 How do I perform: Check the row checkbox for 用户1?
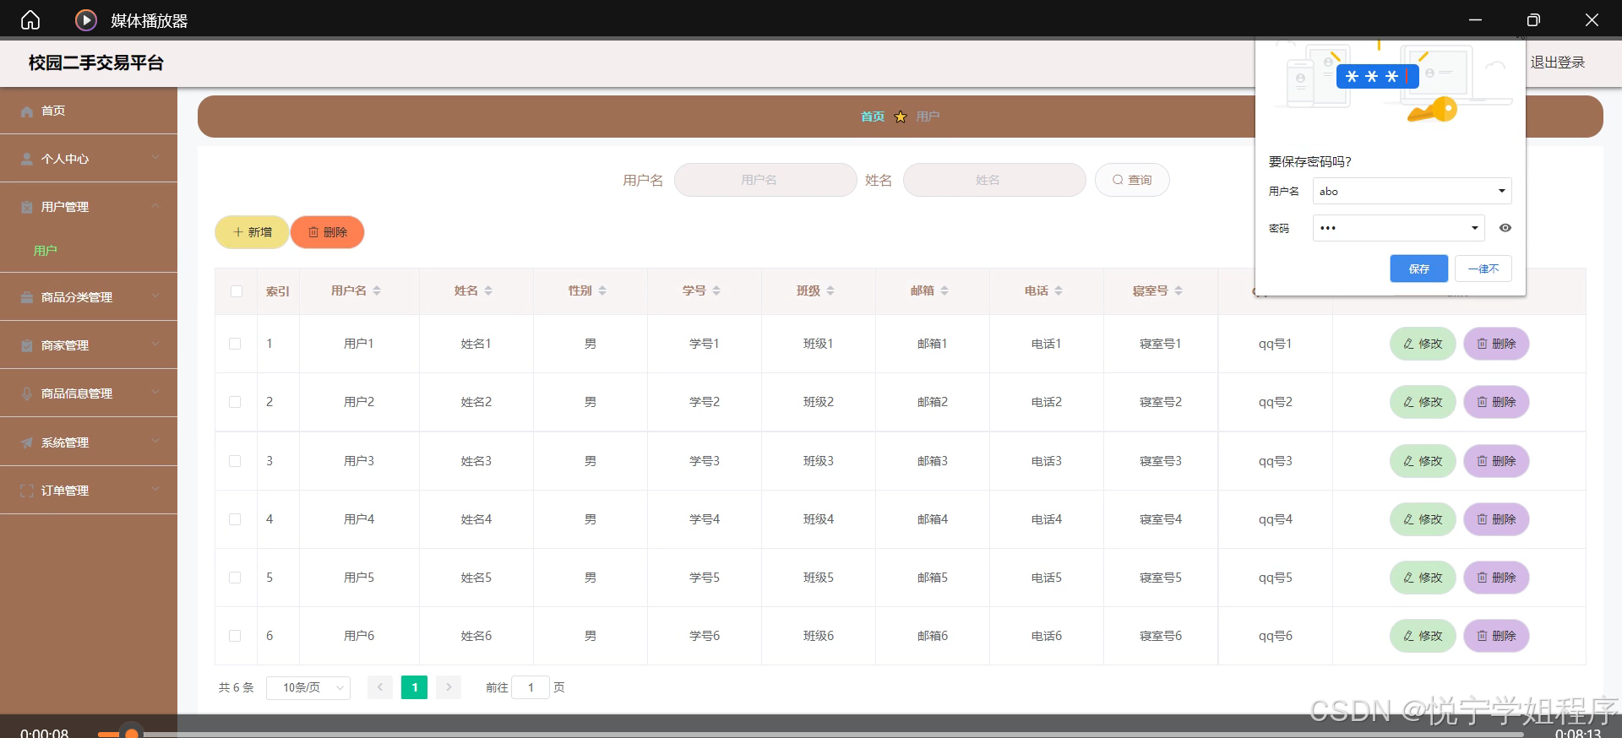pos(235,344)
